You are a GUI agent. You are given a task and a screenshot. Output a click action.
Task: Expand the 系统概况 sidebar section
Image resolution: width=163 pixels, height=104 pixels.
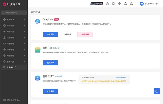click(14, 19)
